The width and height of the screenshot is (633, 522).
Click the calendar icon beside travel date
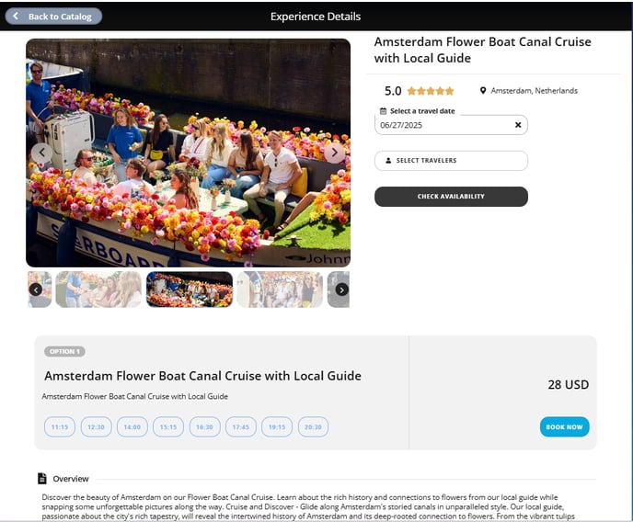tap(383, 111)
